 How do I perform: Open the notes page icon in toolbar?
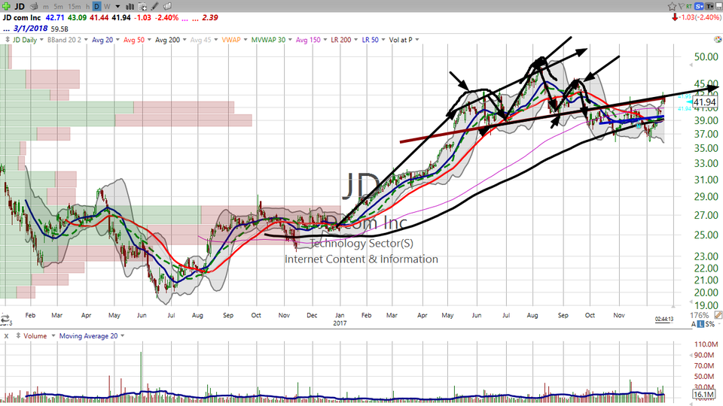(167, 7)
